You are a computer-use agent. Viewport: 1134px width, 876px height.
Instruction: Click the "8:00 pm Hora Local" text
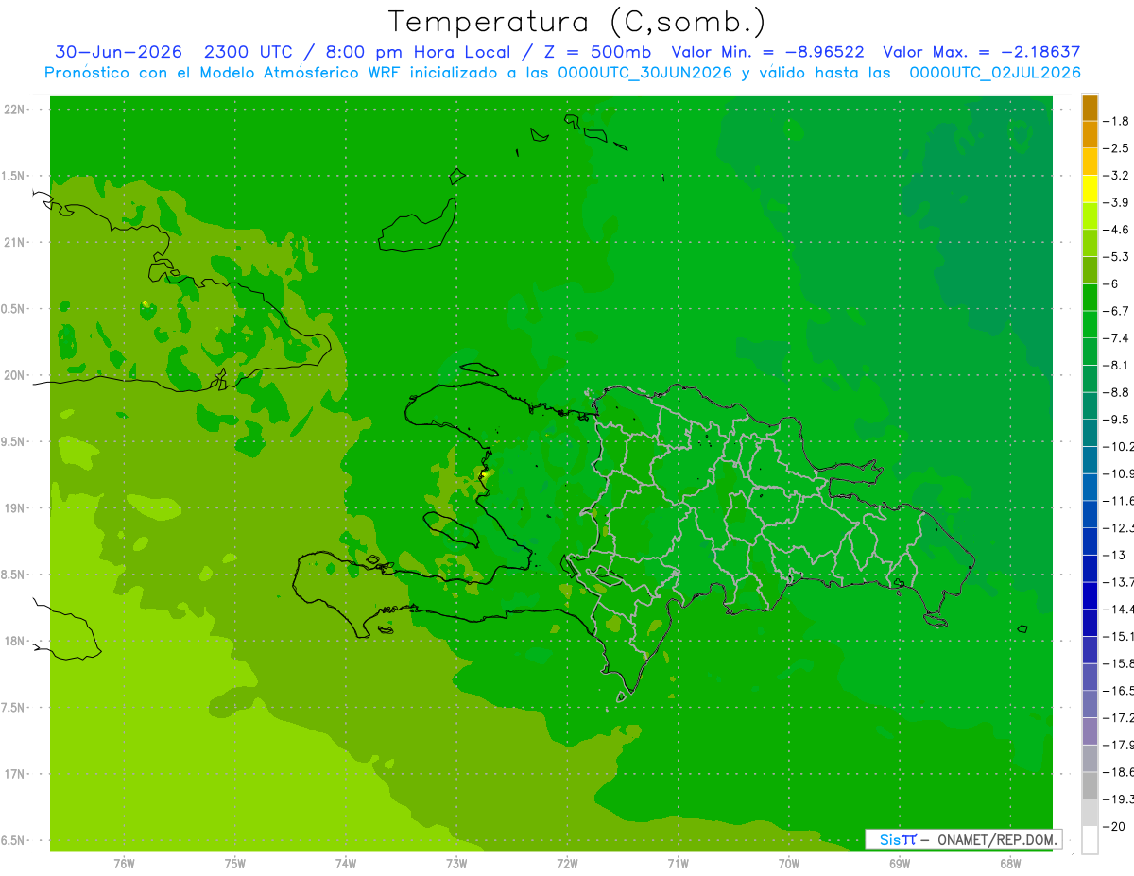click(416, 52)
